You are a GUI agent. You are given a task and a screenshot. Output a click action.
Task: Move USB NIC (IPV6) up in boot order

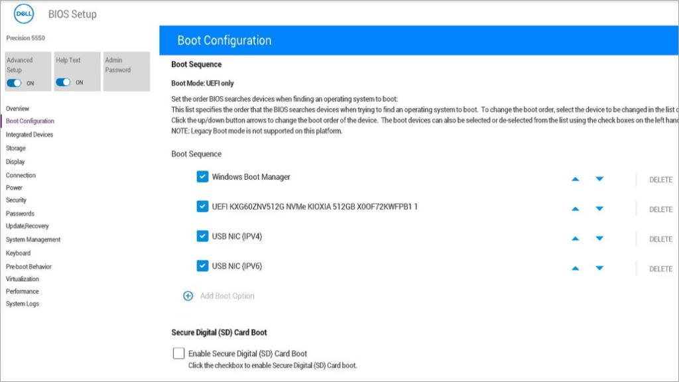tap(576, 269)
